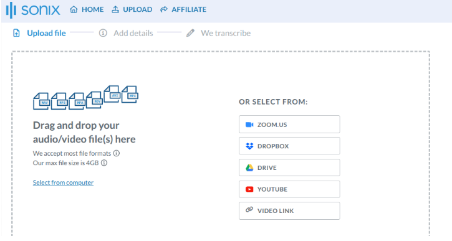Click the Upload file step document icon
Screen dimensions: 452x241
pos(16,33)
